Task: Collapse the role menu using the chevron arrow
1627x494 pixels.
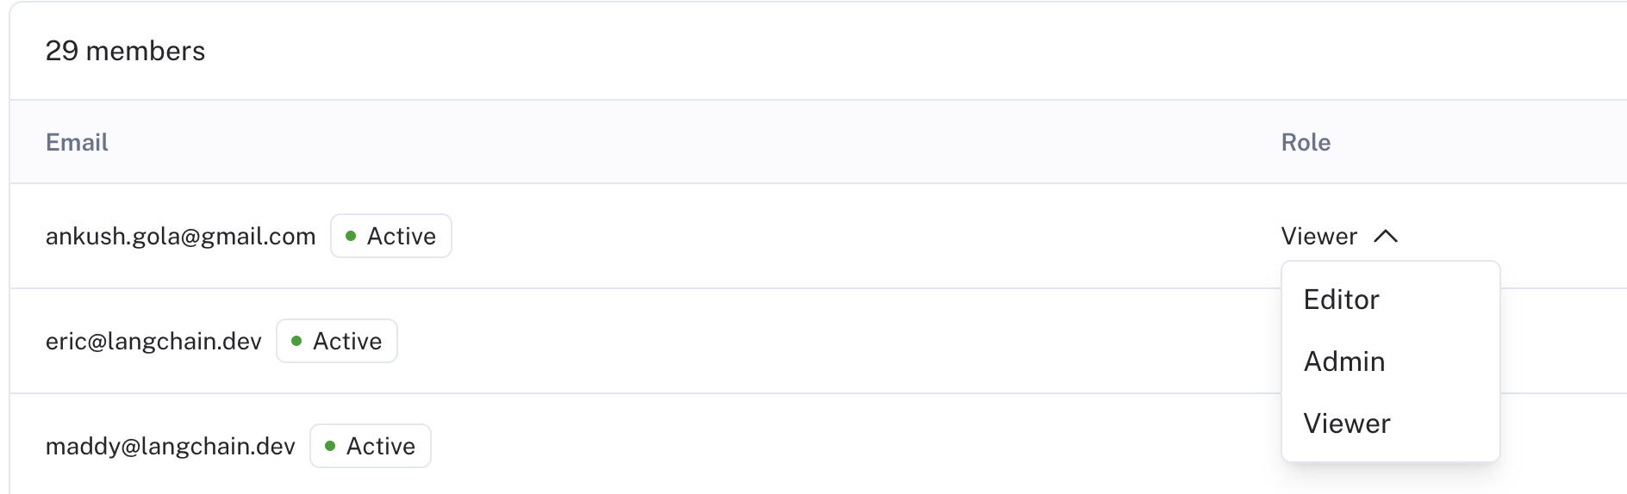Action: (x=1386, y=237)
